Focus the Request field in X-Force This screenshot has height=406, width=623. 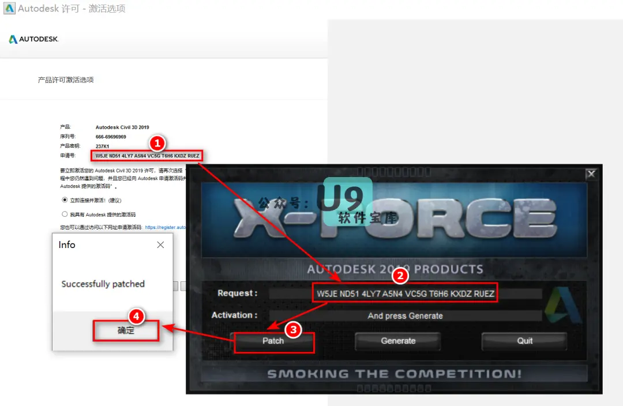(406, 294)
